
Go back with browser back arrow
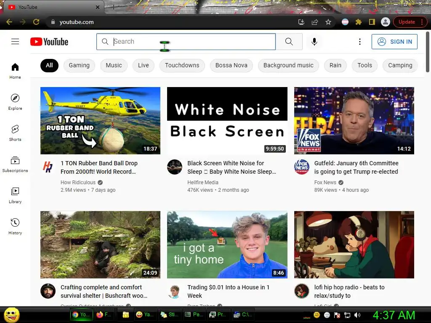click(x=9, y=22)
